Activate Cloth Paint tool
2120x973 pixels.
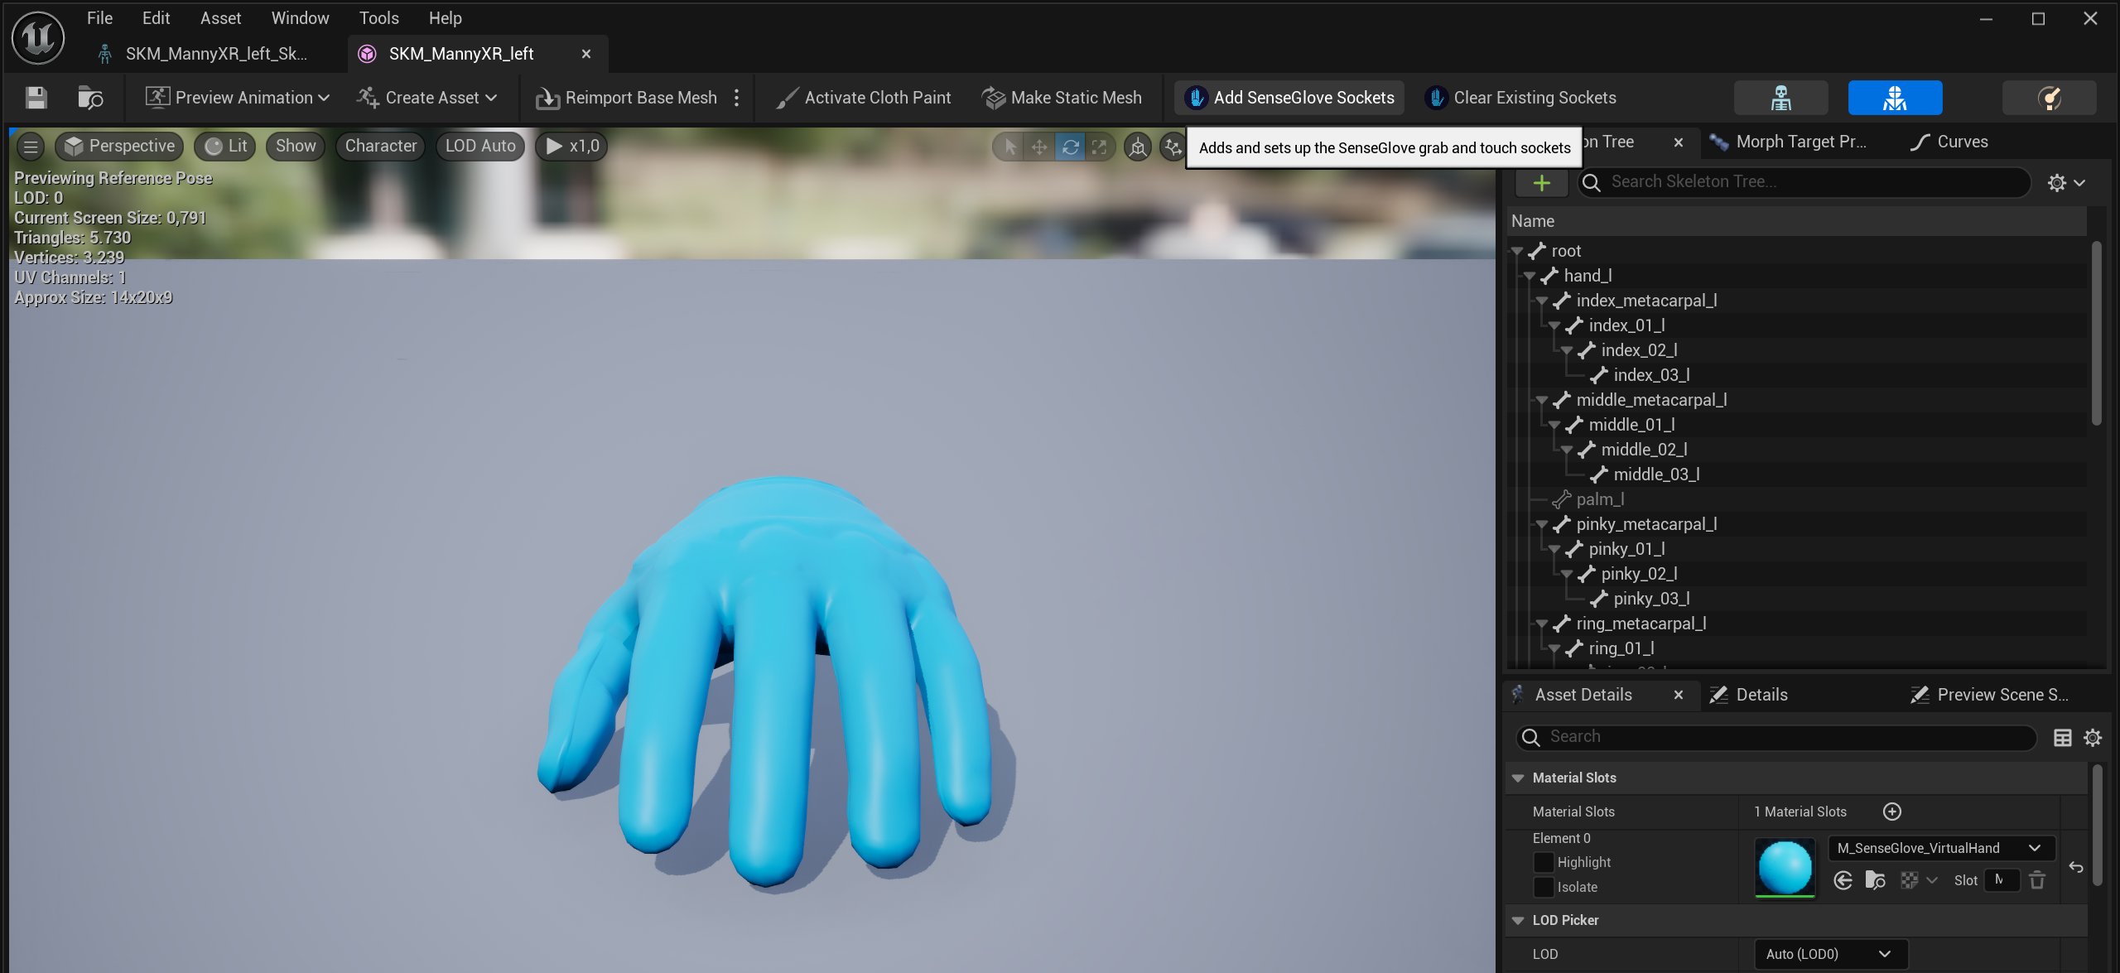(x=787, y=97)
